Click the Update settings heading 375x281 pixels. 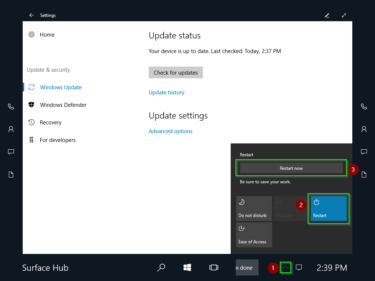[x=178, y=116]
